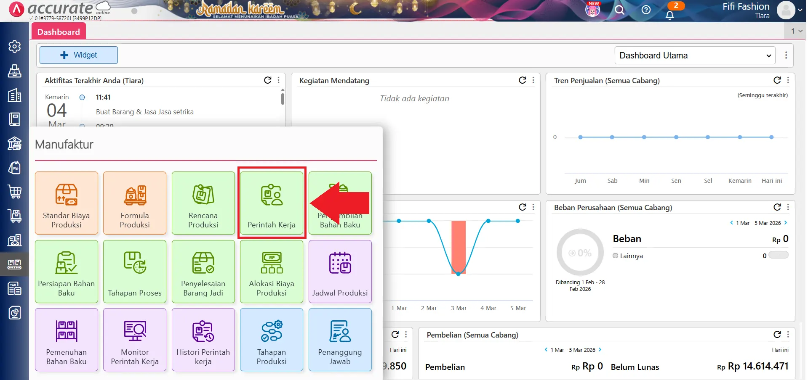Open the Dashboard Utama dropdown
808x380 pixels.
point(695,55)
